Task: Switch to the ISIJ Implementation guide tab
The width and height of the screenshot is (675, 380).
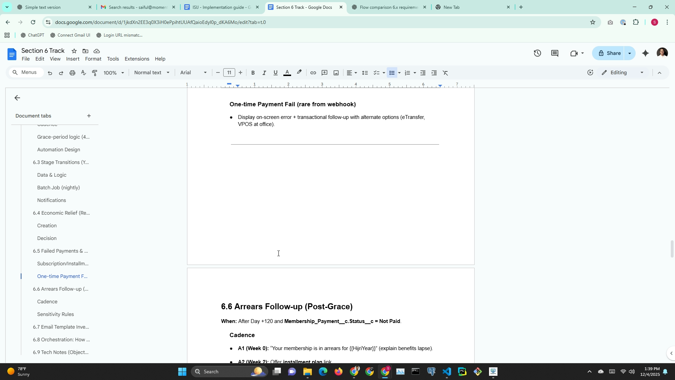Action: click(221, 7)
